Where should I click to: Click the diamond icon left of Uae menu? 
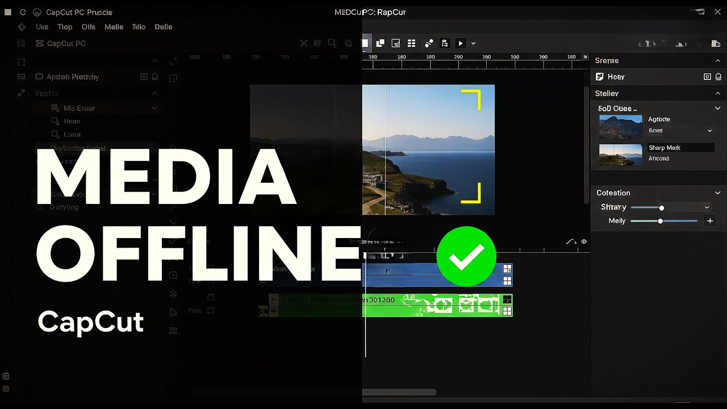22,27
